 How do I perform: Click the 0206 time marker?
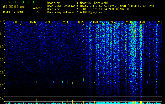(x=96, y=22)
